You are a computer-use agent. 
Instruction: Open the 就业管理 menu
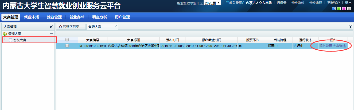[x=54, y=17]
